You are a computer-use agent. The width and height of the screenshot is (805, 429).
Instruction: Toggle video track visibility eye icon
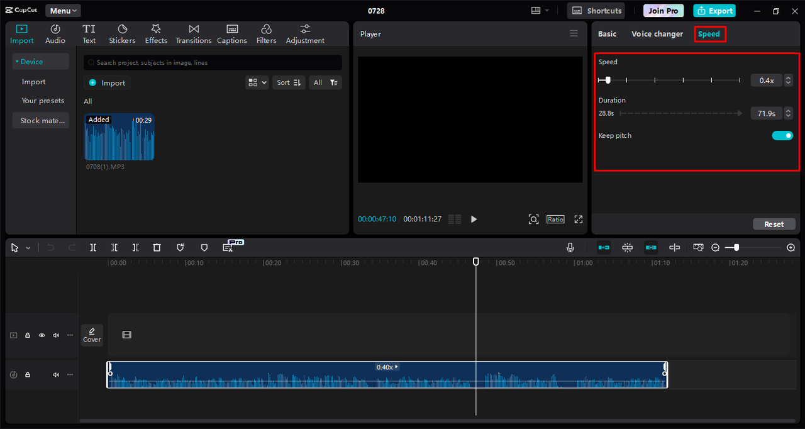click(x=42, y=335)
